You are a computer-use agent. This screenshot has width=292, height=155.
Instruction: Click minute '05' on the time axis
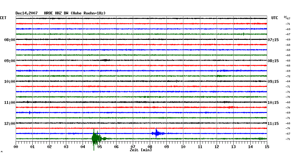coord(100,147)
